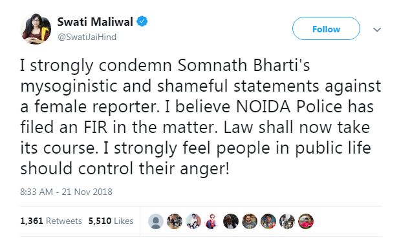Click the Follow button
399x244 pixels.
[x=326, y=28]
